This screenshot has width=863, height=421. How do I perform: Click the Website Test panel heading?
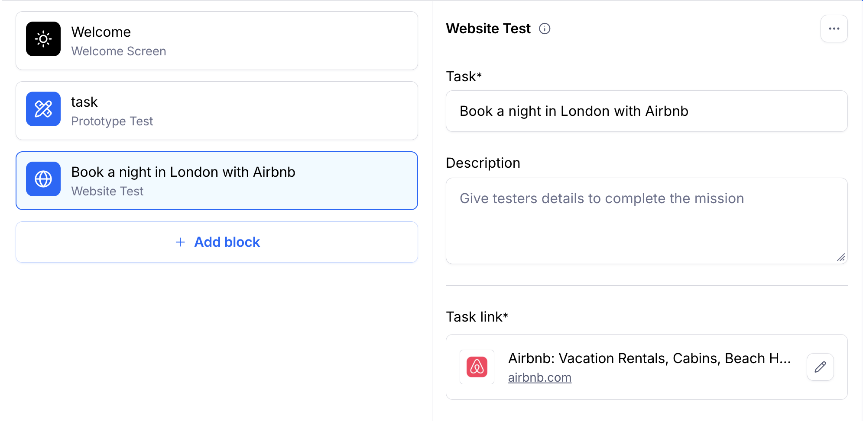(x=488, y=29)
